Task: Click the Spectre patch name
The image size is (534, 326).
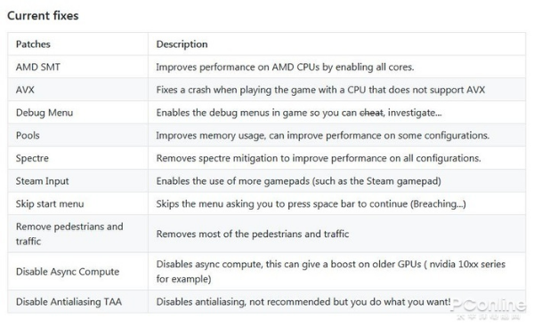Action: (x=32, y=158)
